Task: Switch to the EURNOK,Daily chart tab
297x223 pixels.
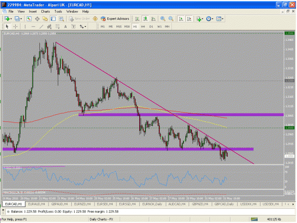Action: (152, 204)
